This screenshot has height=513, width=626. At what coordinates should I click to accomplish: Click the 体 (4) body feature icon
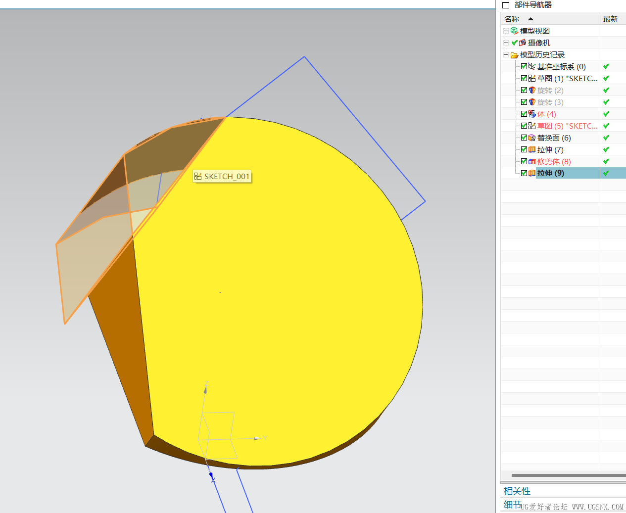pyautogui.click(x=532, y=114)
